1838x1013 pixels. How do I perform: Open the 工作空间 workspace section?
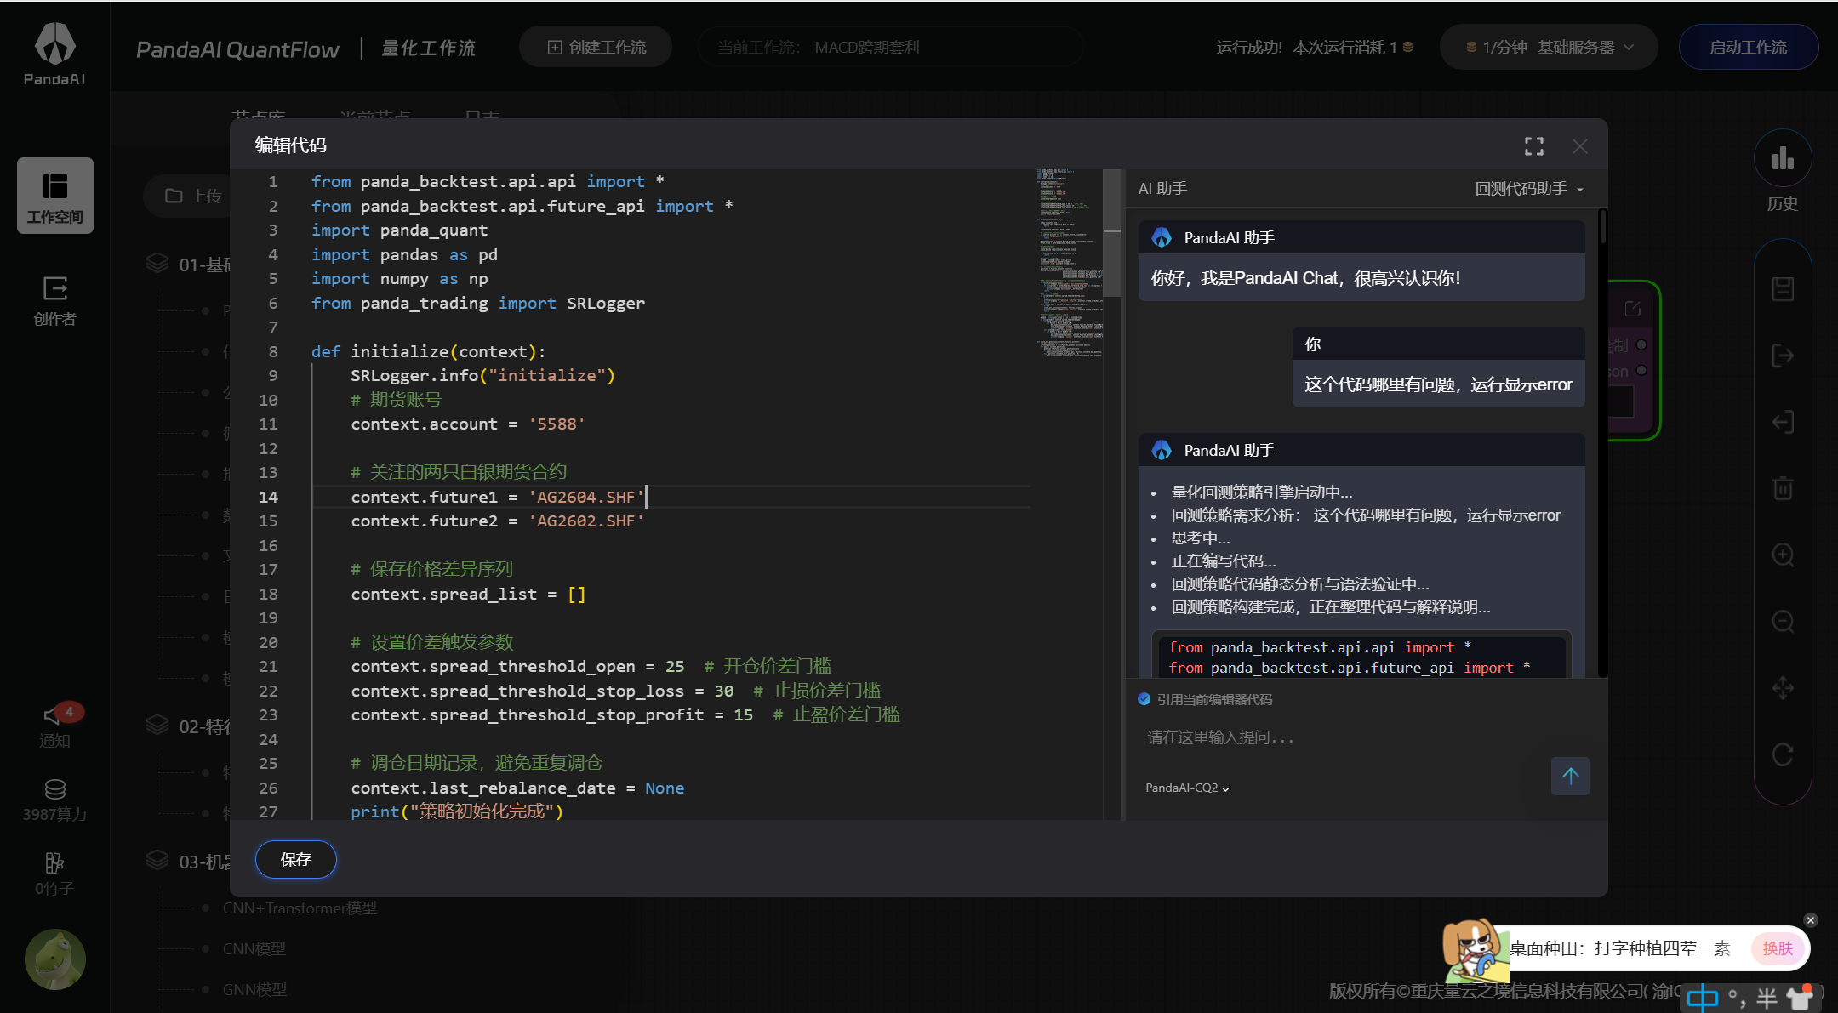pyautogui.click(x=55, y=196)
